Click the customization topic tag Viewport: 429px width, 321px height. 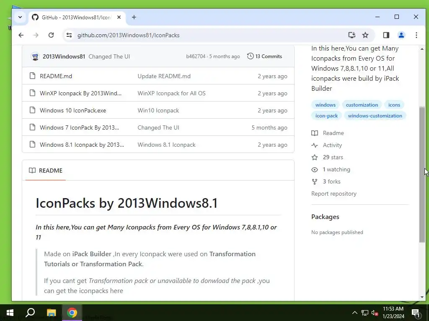coord(362,105)
